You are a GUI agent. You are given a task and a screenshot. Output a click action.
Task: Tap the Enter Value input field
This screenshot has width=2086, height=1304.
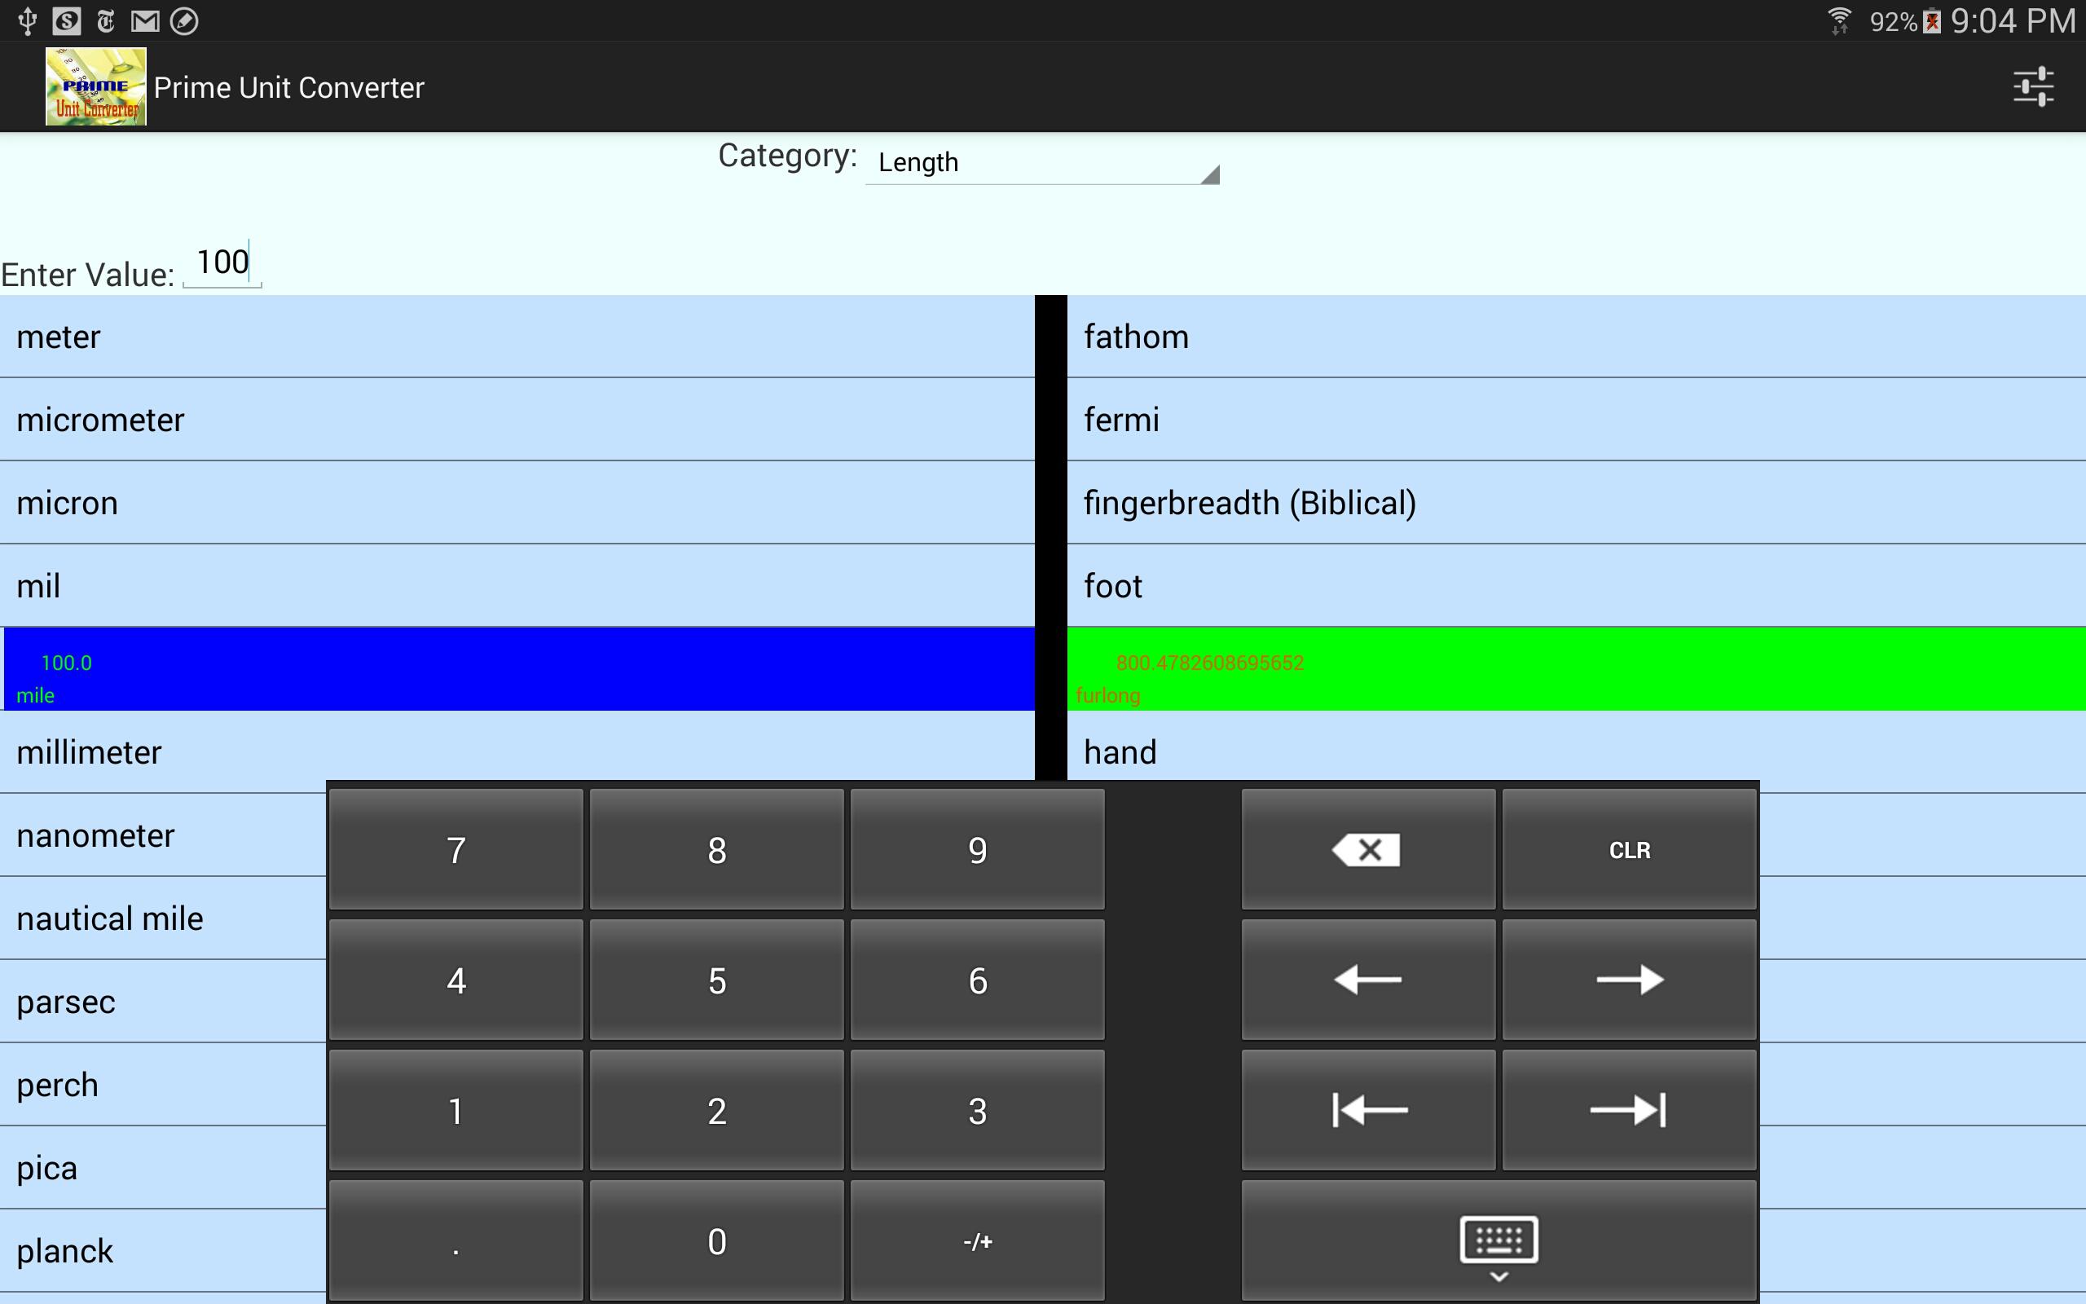[221, 263]
